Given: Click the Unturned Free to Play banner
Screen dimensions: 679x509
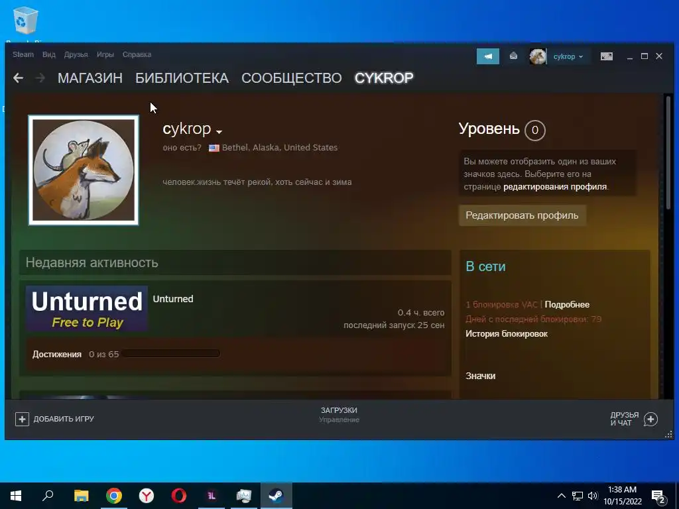Looking at the screenshot, I should (87, 309).
